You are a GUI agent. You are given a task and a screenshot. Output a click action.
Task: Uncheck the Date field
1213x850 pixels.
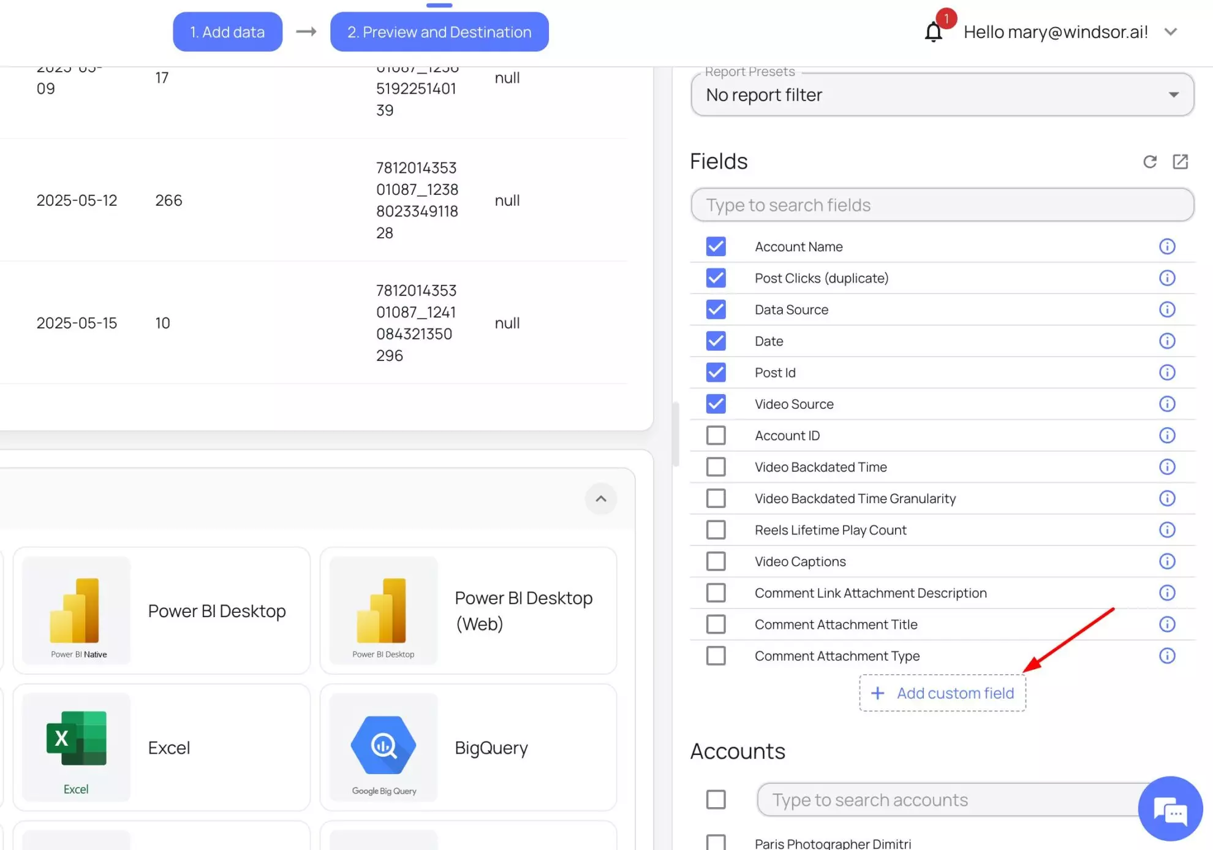(716, 341)
